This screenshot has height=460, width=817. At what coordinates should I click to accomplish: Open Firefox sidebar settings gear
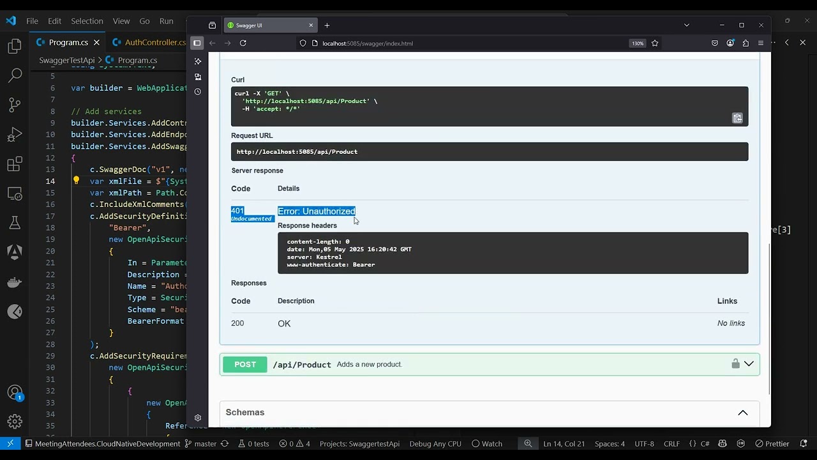(x=198, y=418)
